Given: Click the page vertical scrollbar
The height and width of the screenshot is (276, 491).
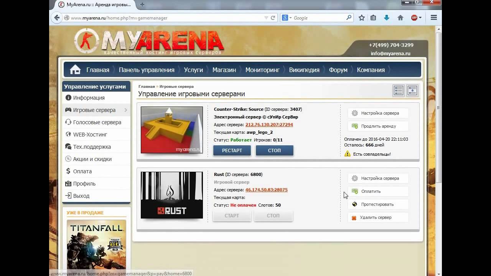Looking at the screenshot, I should tap(439, 107).
